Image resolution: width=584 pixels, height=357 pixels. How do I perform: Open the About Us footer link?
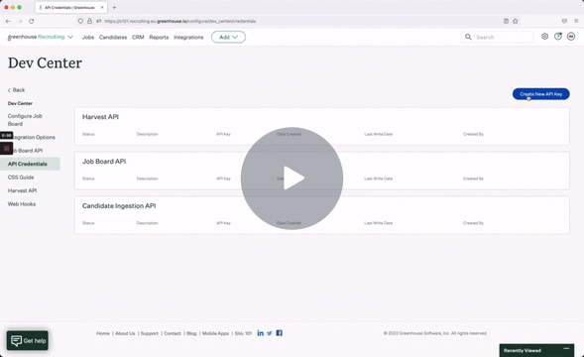[125, 333]
